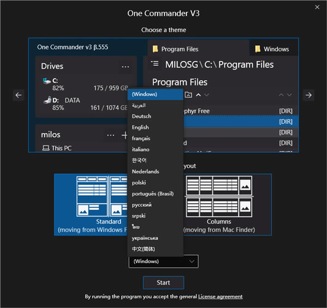Click the C: drive icon

click(47, 81)
